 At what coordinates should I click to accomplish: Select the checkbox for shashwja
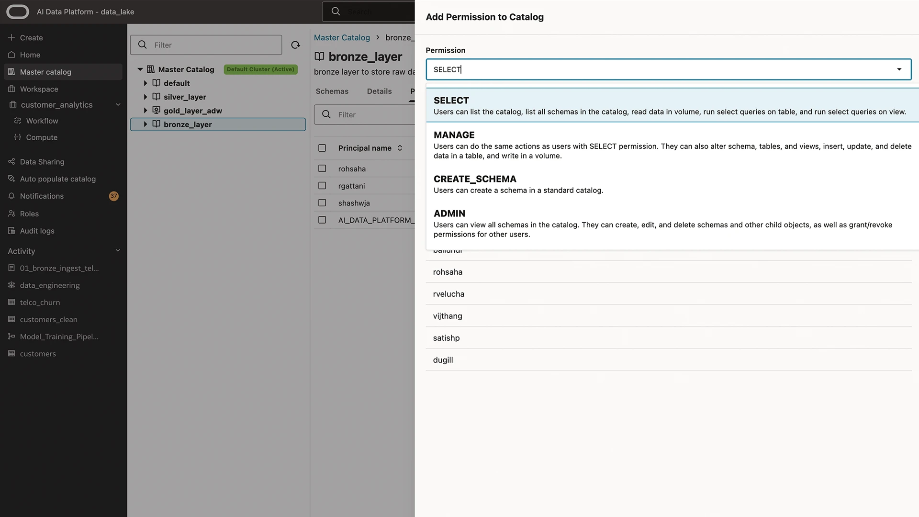coord(322,202)
